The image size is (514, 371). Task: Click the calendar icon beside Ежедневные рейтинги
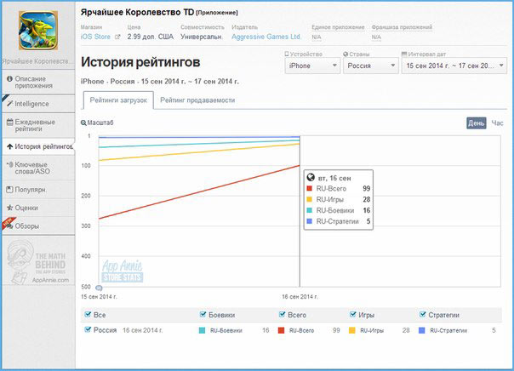(10, 122)
